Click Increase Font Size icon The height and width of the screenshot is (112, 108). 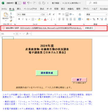(x=50, y=14)
